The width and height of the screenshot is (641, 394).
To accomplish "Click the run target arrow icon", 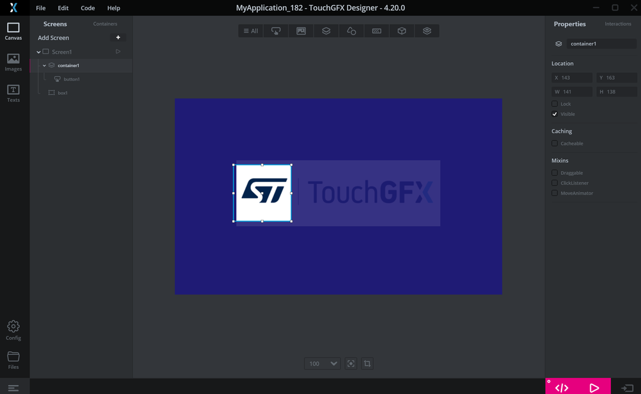I will (x=627, y=388).
